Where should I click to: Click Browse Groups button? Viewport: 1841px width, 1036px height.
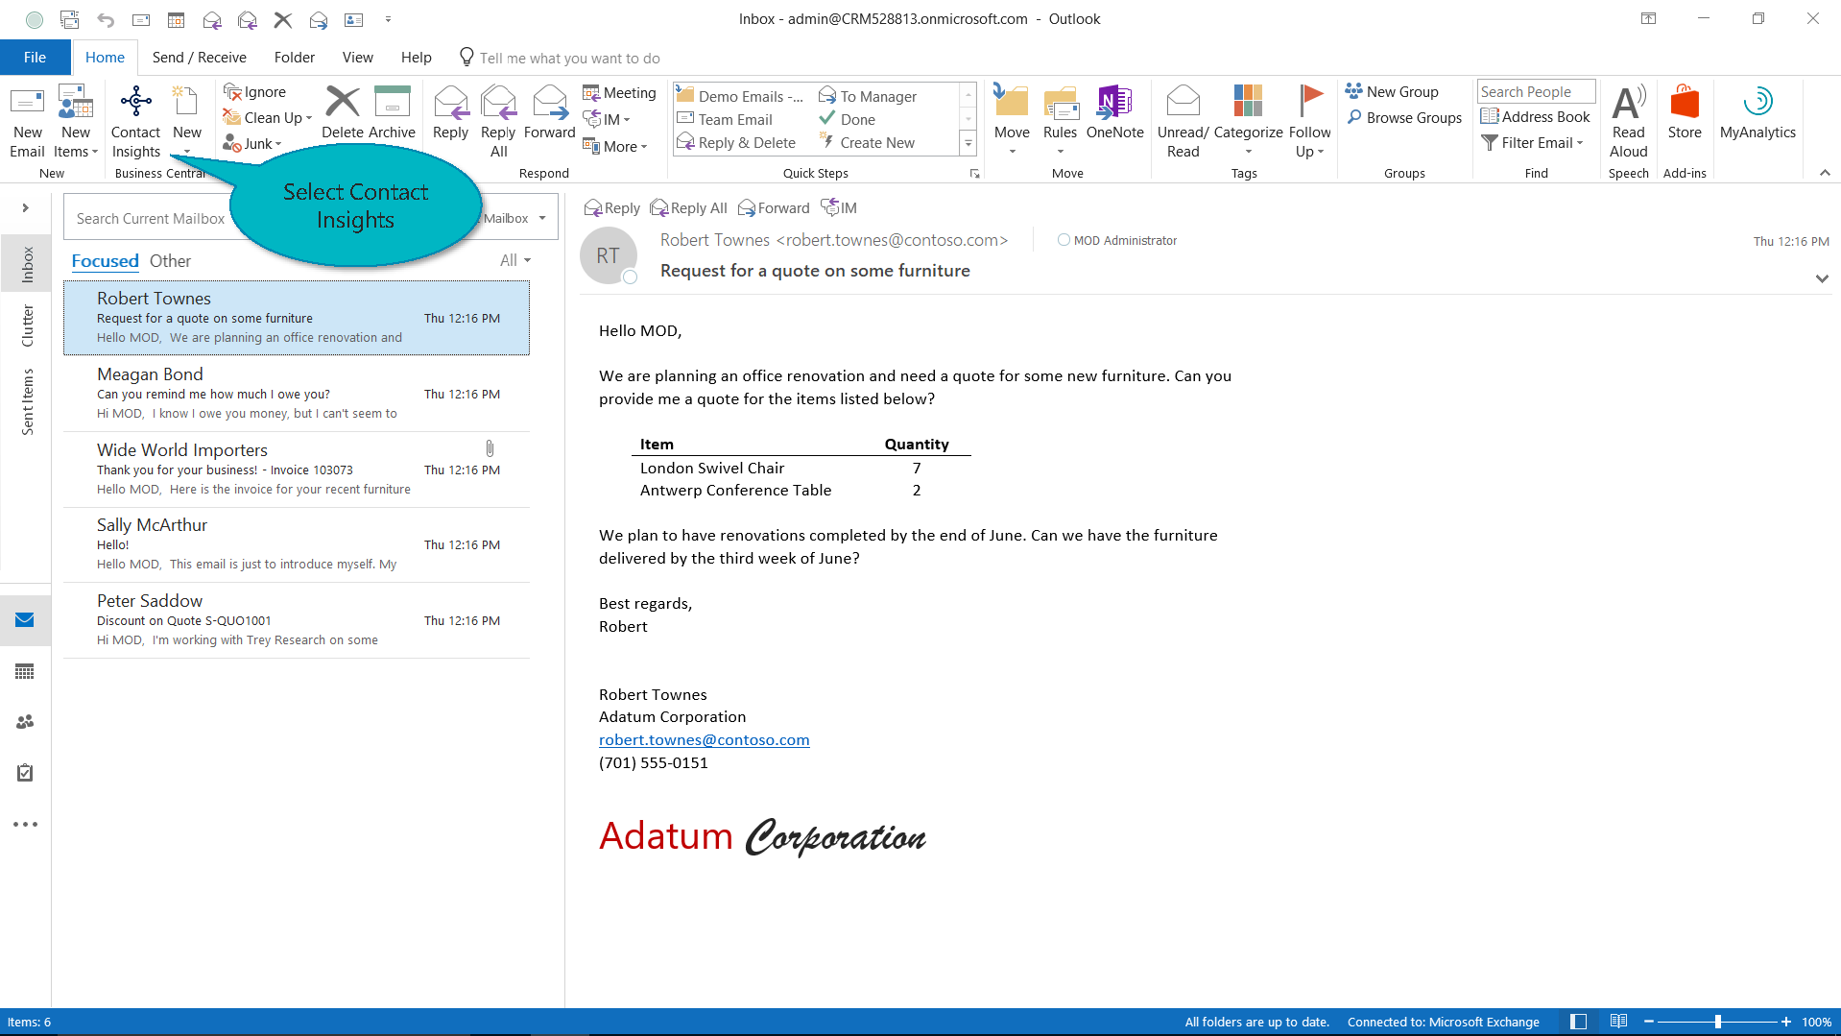(1404, 118)
